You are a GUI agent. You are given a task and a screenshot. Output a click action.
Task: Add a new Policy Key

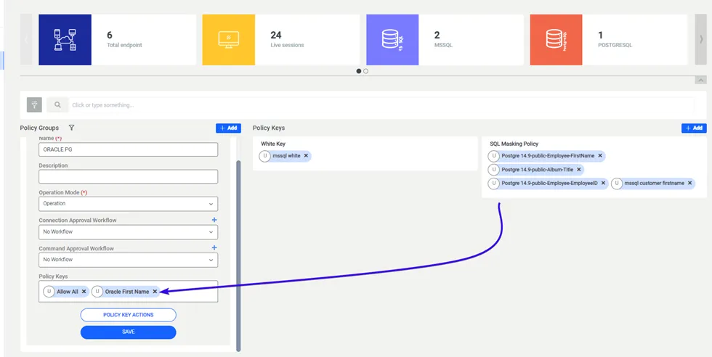click(x=694, y=128)
